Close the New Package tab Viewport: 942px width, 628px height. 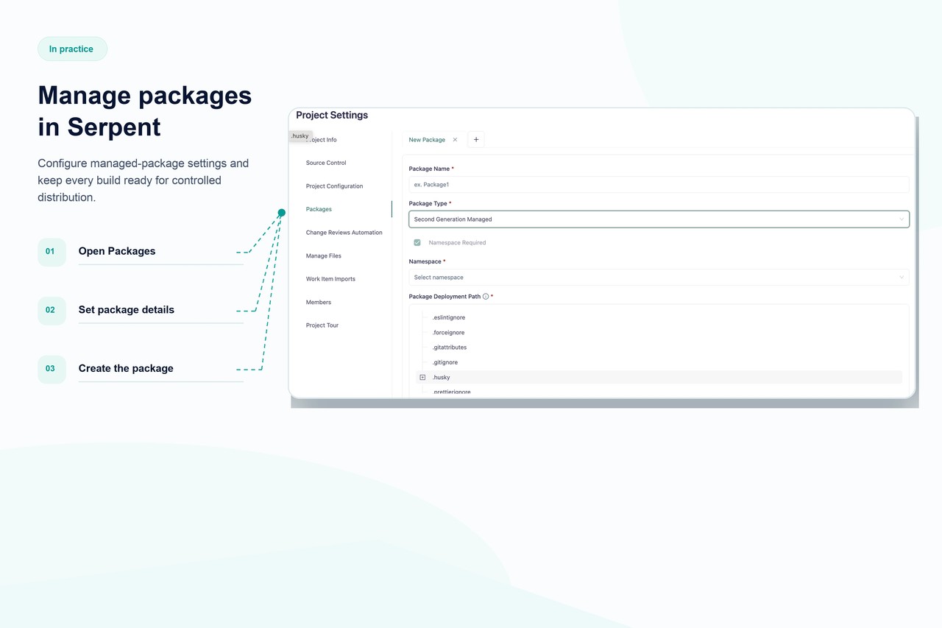click(x=455, y=140)
